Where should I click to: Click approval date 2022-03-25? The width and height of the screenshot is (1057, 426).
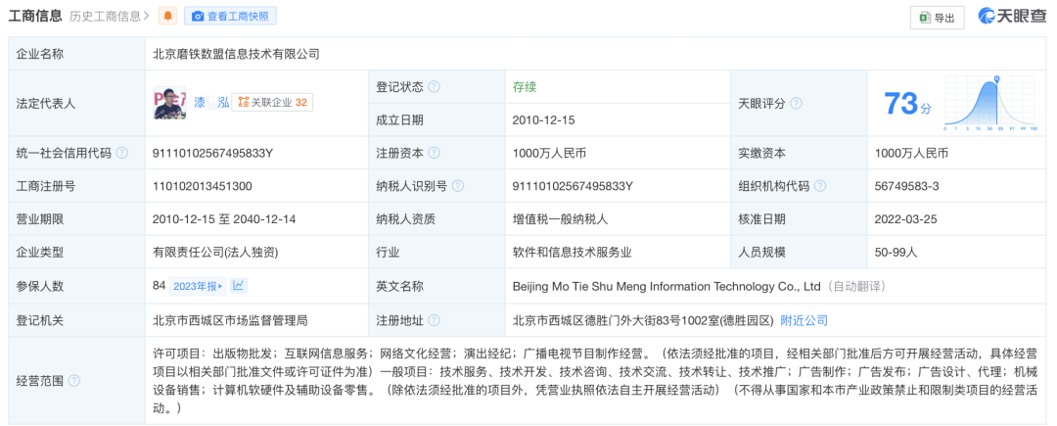905,219
